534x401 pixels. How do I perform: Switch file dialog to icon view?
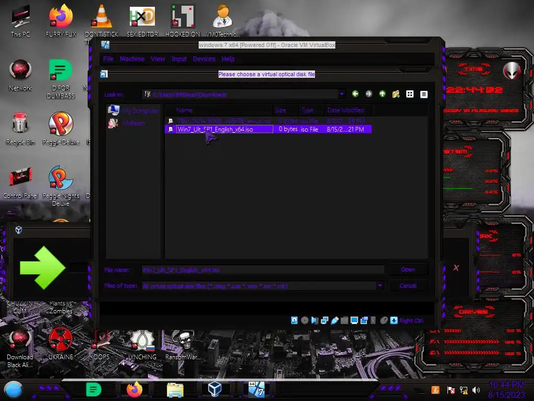[410, 94]
